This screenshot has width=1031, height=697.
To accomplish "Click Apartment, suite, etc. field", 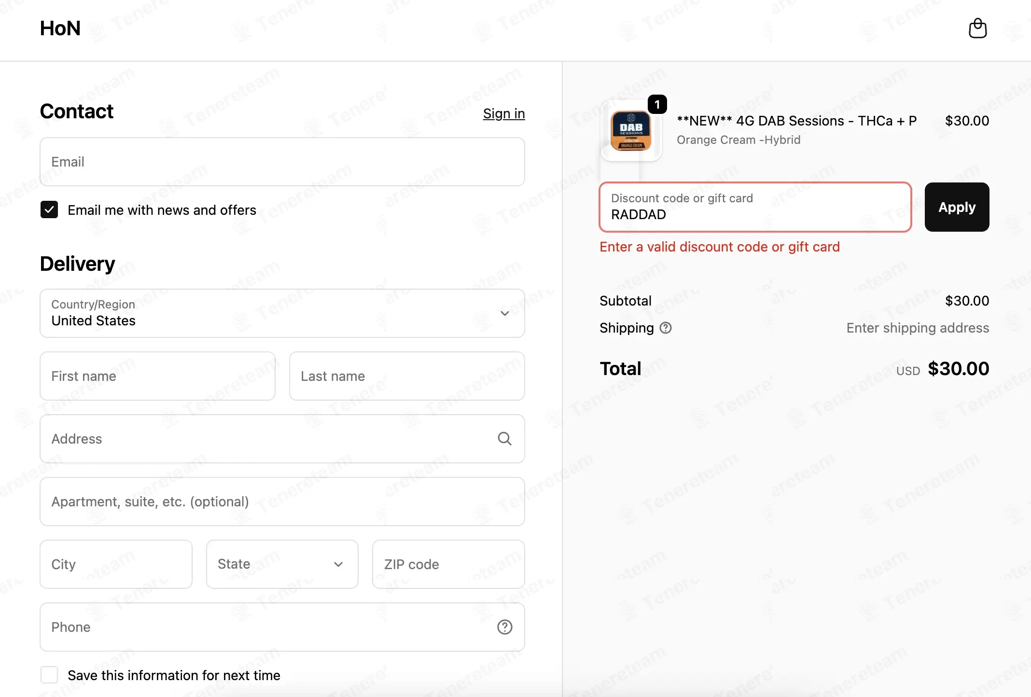I will click(x=282, y=502).
